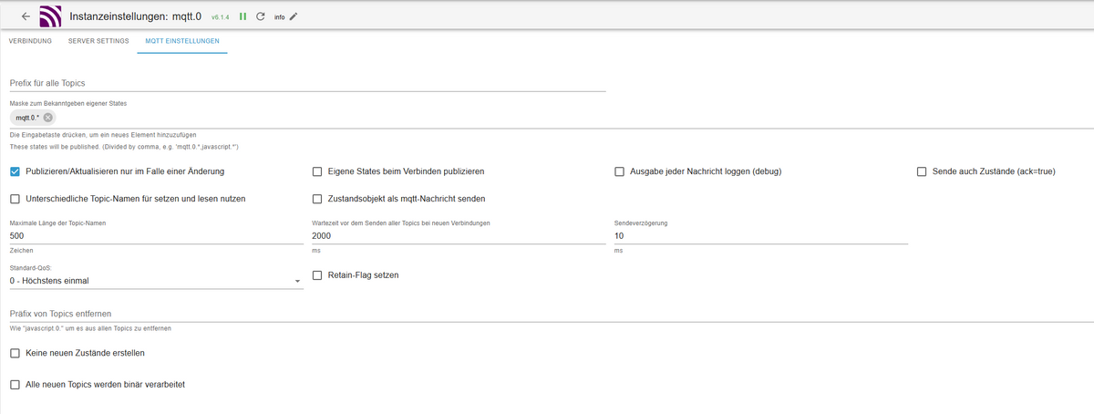
Task: Click the info log level text
Action: pyautogui.click(x=280, y=17)
